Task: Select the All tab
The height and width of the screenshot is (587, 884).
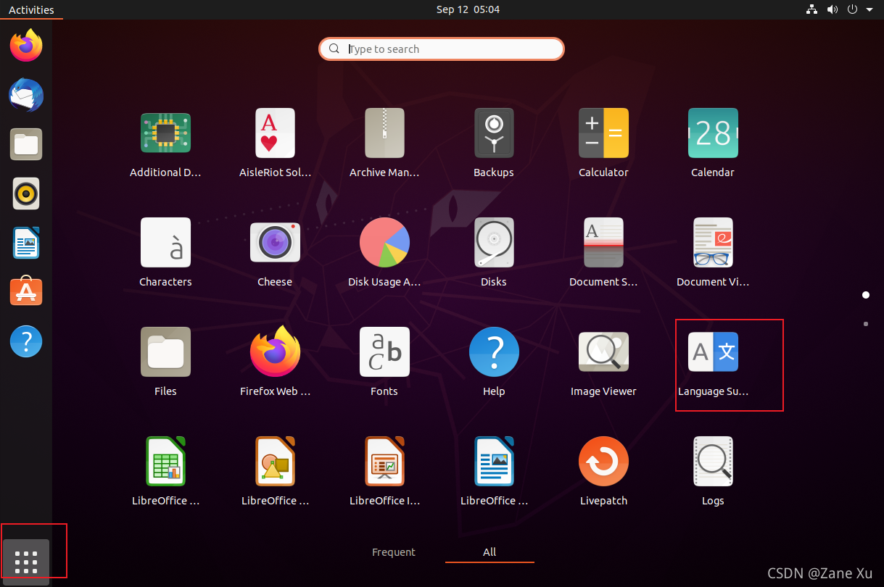Action: pos(489,552)
